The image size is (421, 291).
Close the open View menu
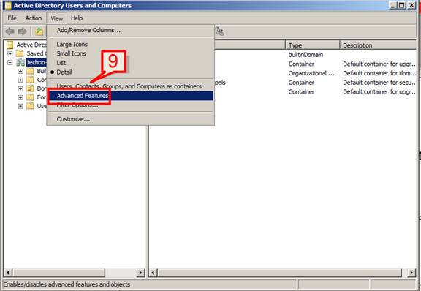click(x=57, y=18)
